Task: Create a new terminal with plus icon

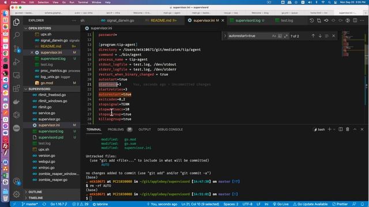Action: click(x=329, y=129)
